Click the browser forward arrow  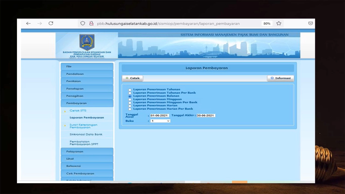point(40,23)
